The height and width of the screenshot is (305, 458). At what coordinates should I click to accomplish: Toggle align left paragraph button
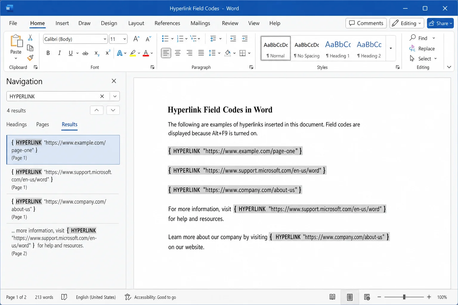tap(166, 53)
